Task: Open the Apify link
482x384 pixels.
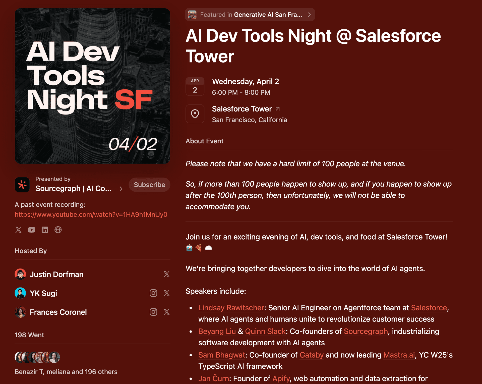Action: coord(280,378)
